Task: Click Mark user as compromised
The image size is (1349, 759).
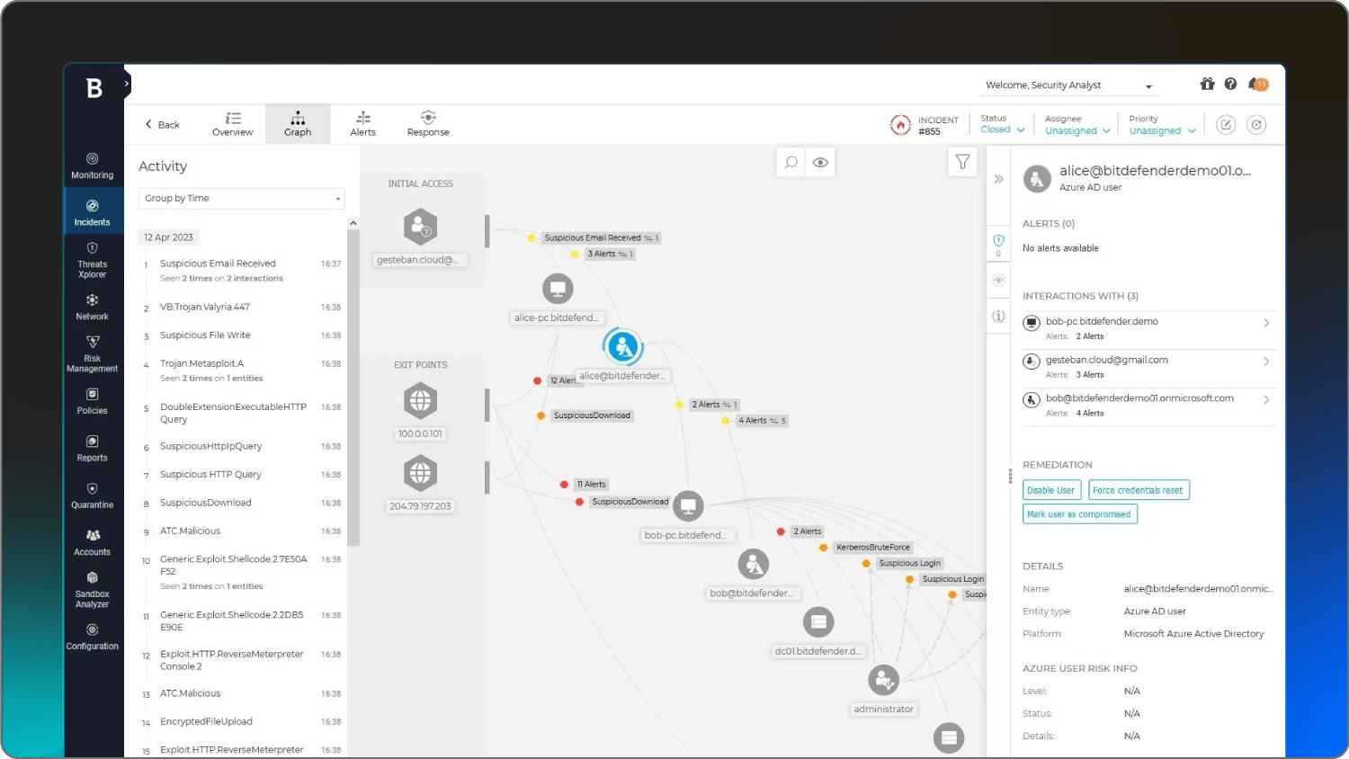Action: pyautogui.click(x=1079, y=513)
